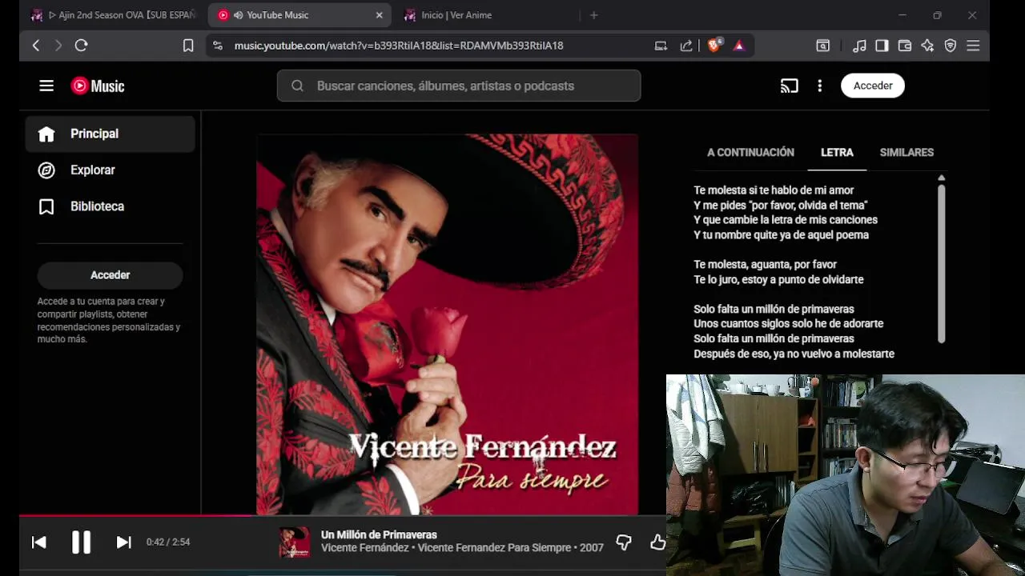This screenshot has width=1025, height=576.
Task: Reload the current page
Action: pos(81,46)
